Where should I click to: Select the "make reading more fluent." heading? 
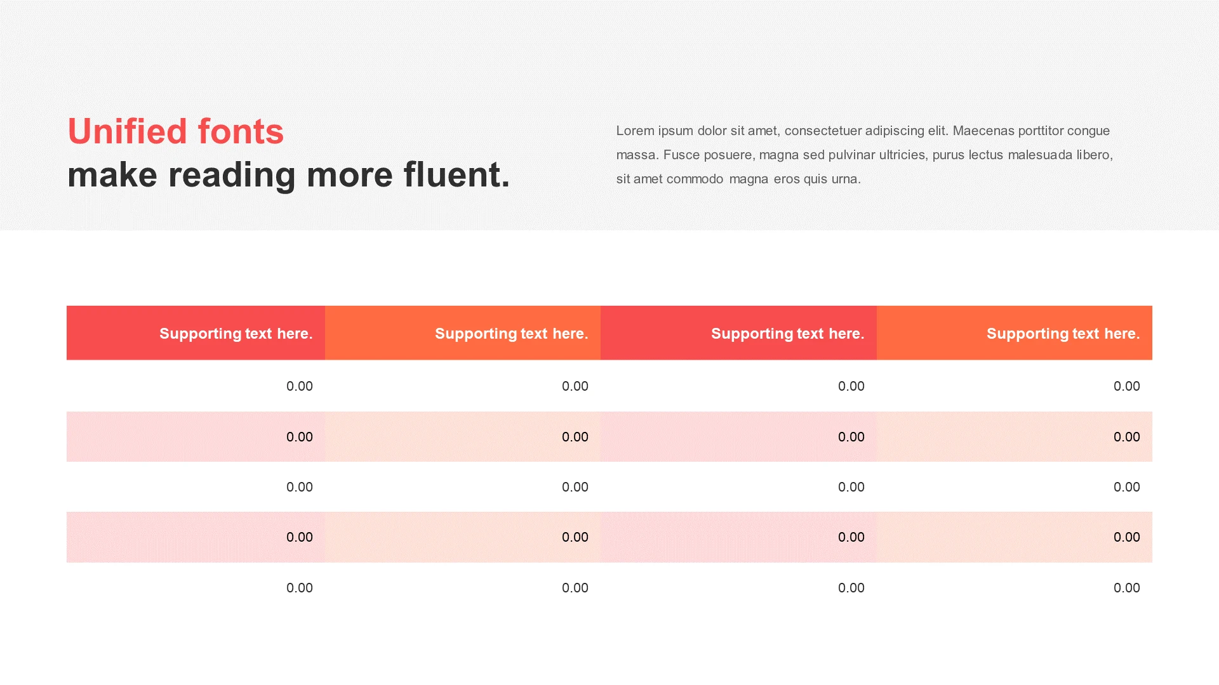click(x=288, y=174)
